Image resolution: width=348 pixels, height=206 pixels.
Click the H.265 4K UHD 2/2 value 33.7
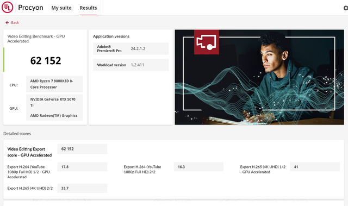click(82, 188)
